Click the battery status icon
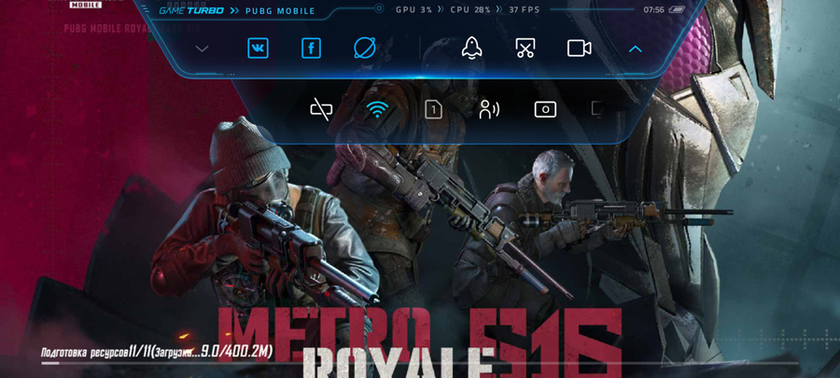This screenshot has width=840, height=378. pyautogui.click(x=676, y=9)
